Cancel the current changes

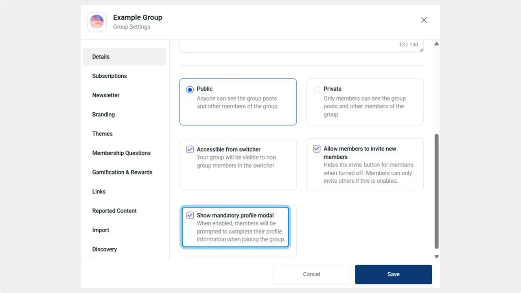(311, 274)
